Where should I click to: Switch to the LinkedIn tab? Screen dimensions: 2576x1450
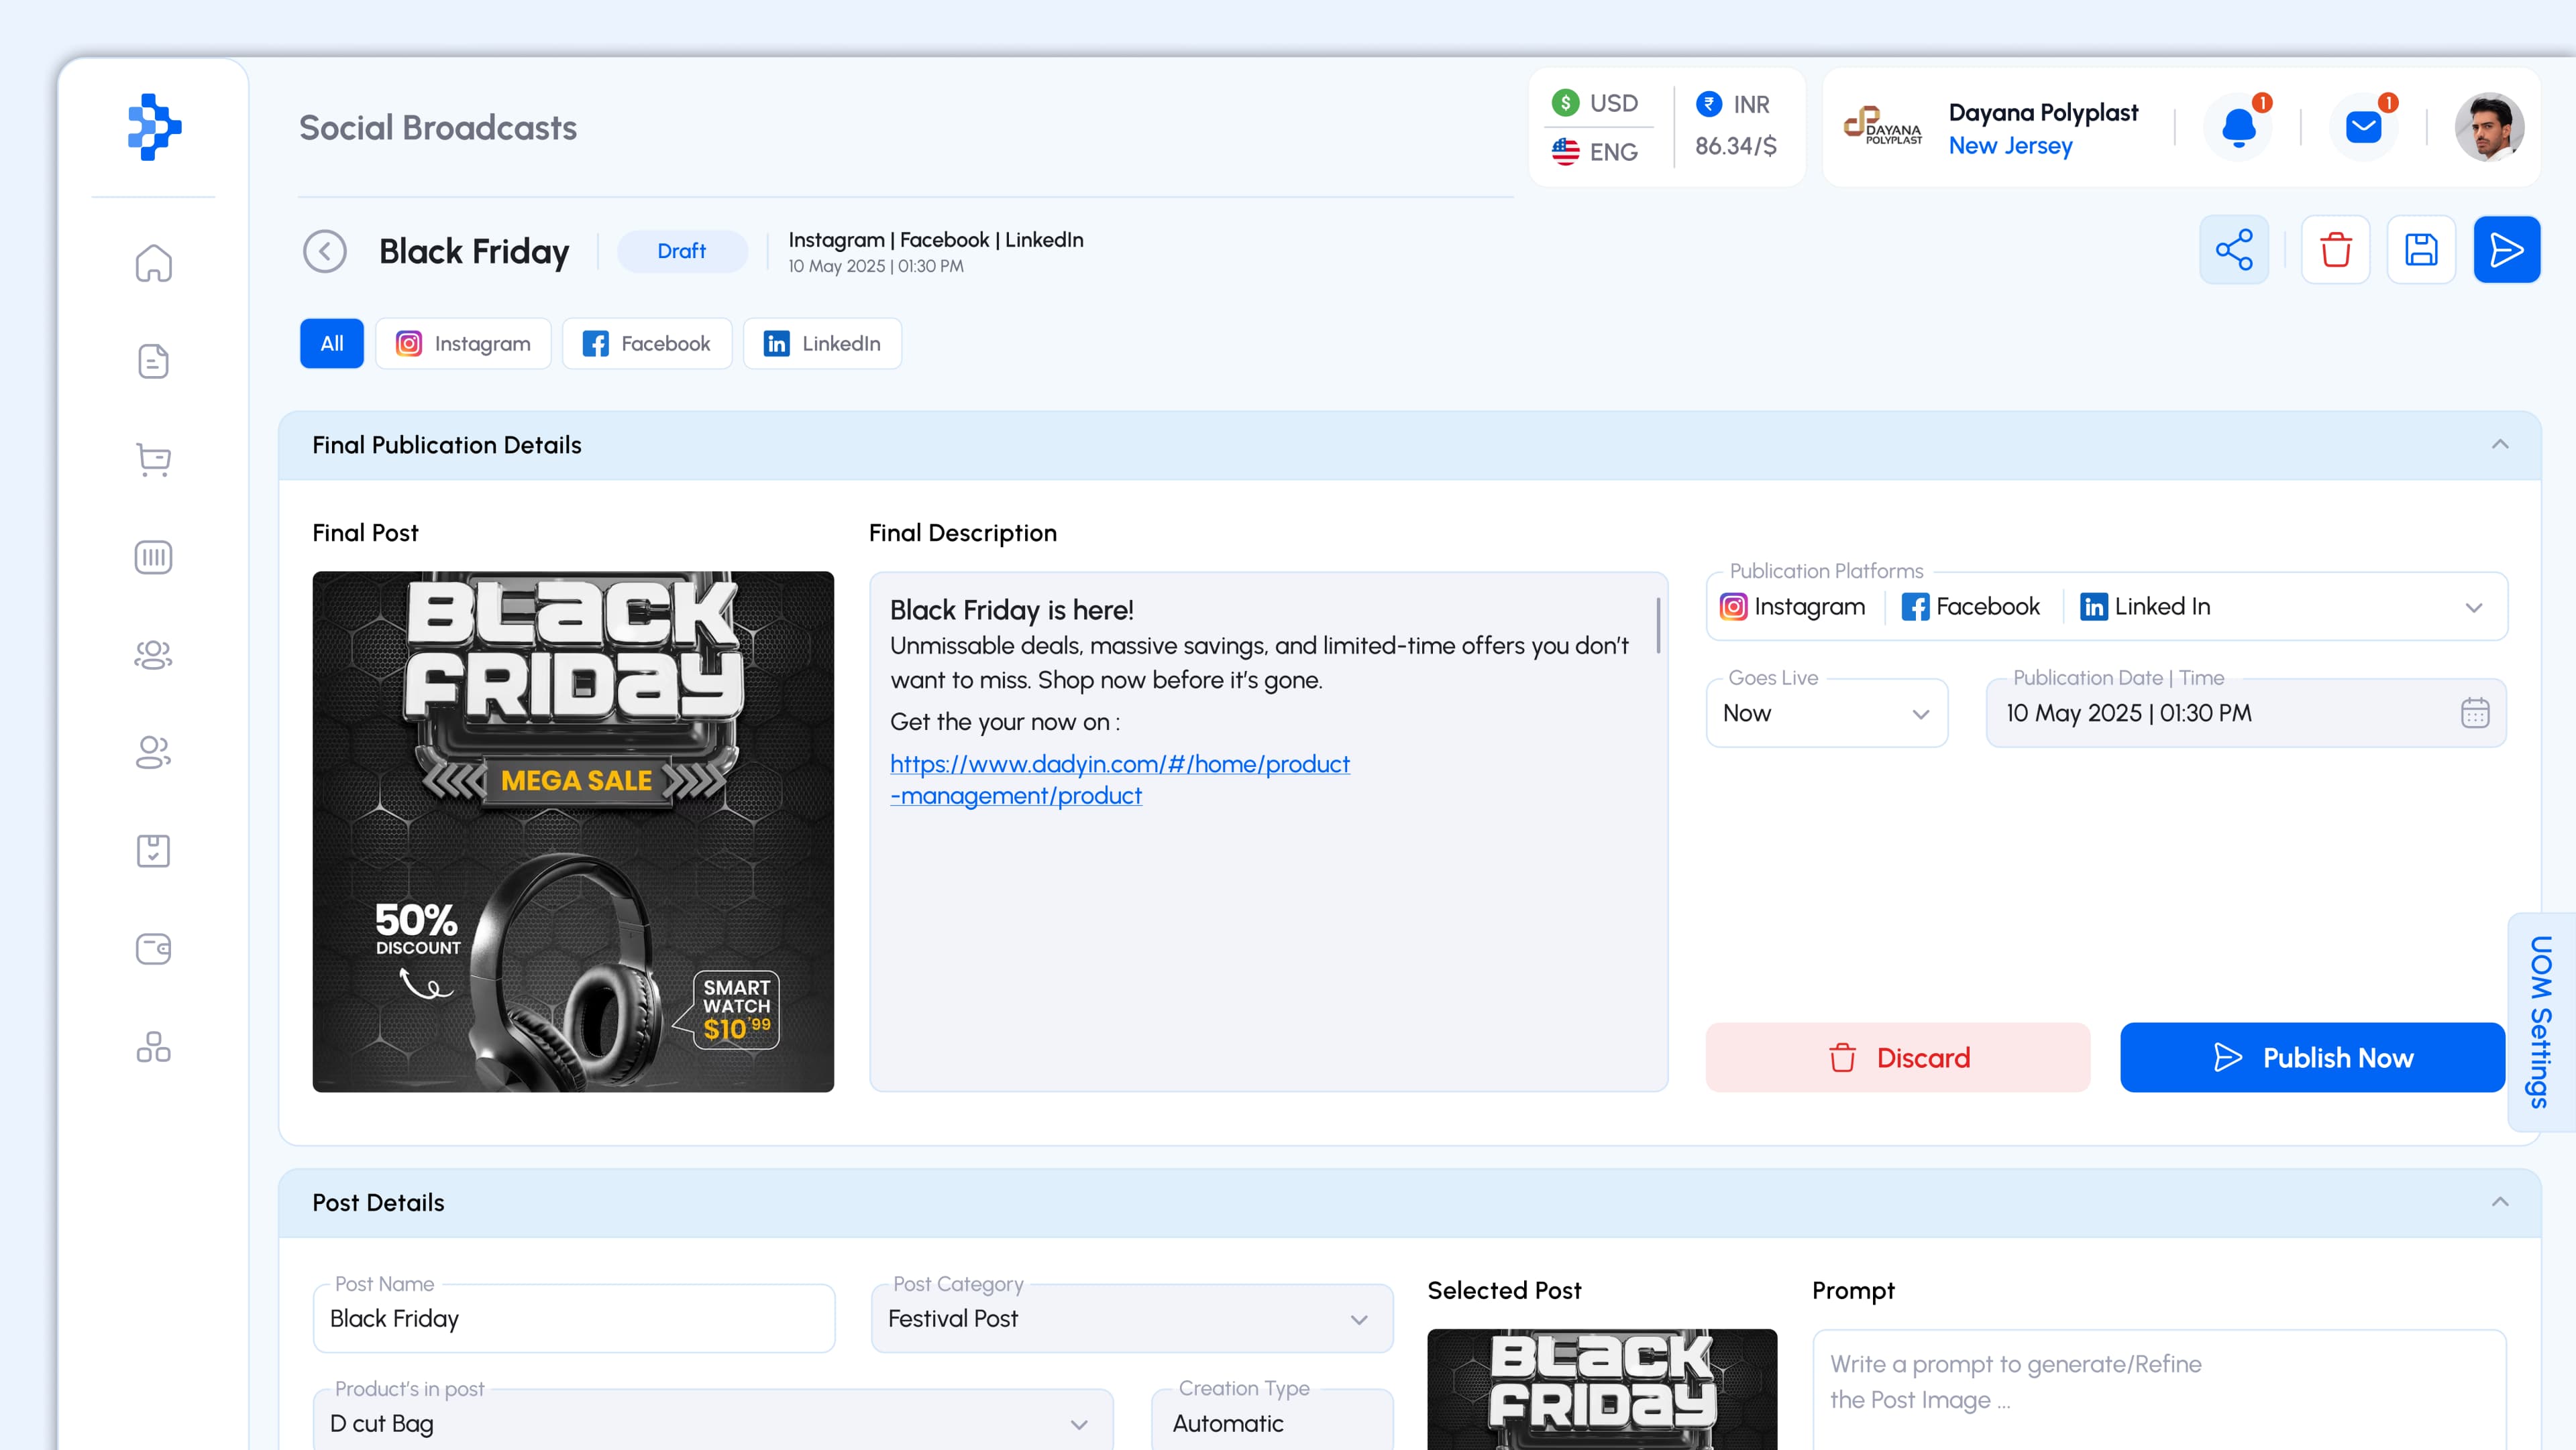(822, 344)
